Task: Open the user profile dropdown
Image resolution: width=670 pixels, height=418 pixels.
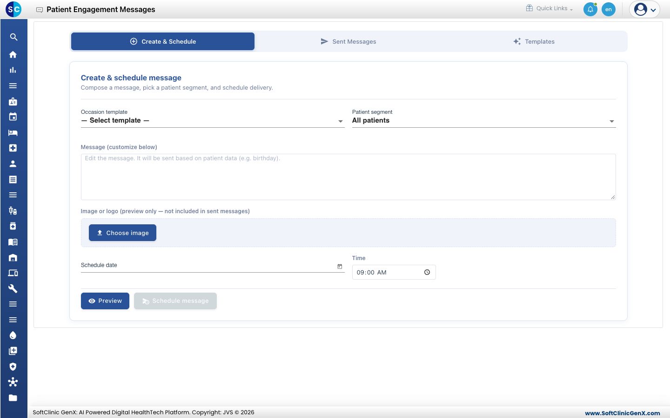Action: click(x=645, y=9)
